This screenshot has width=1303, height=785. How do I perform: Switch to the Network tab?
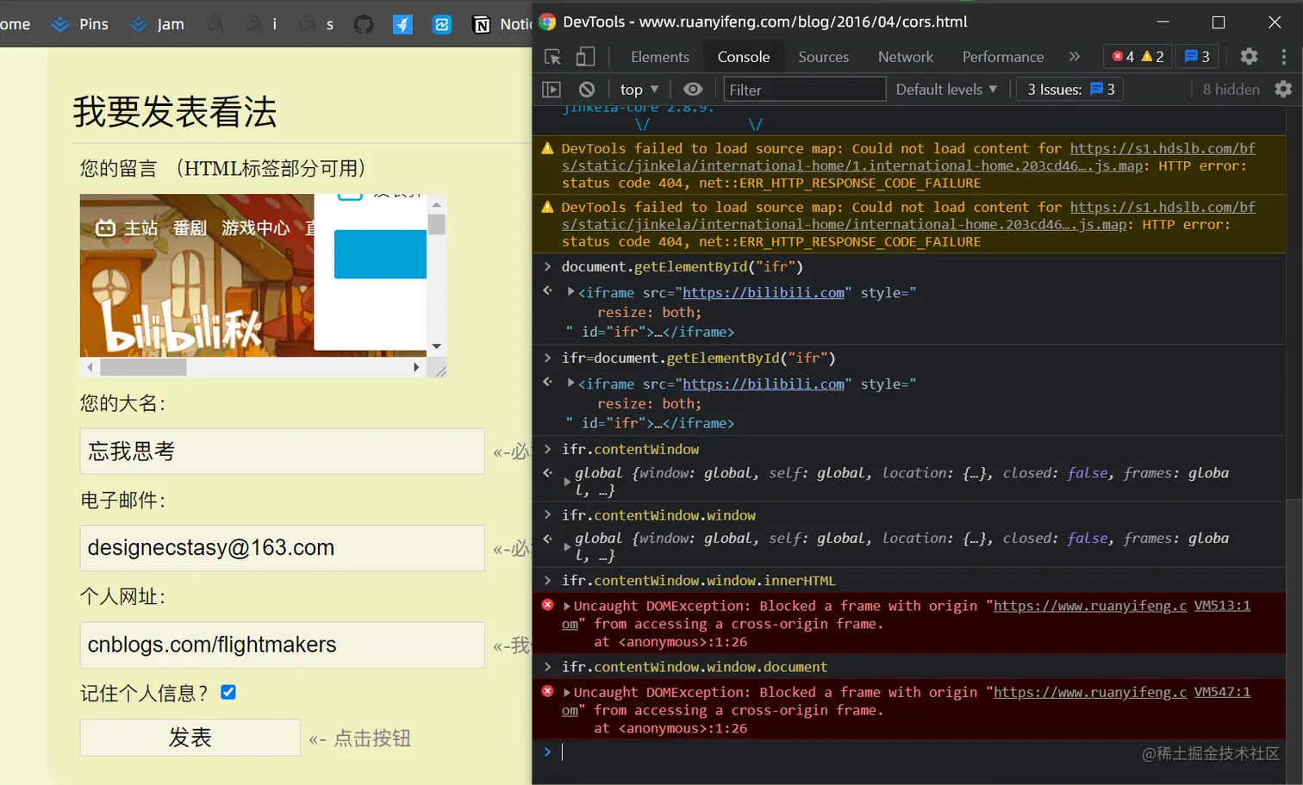[905, 57]
